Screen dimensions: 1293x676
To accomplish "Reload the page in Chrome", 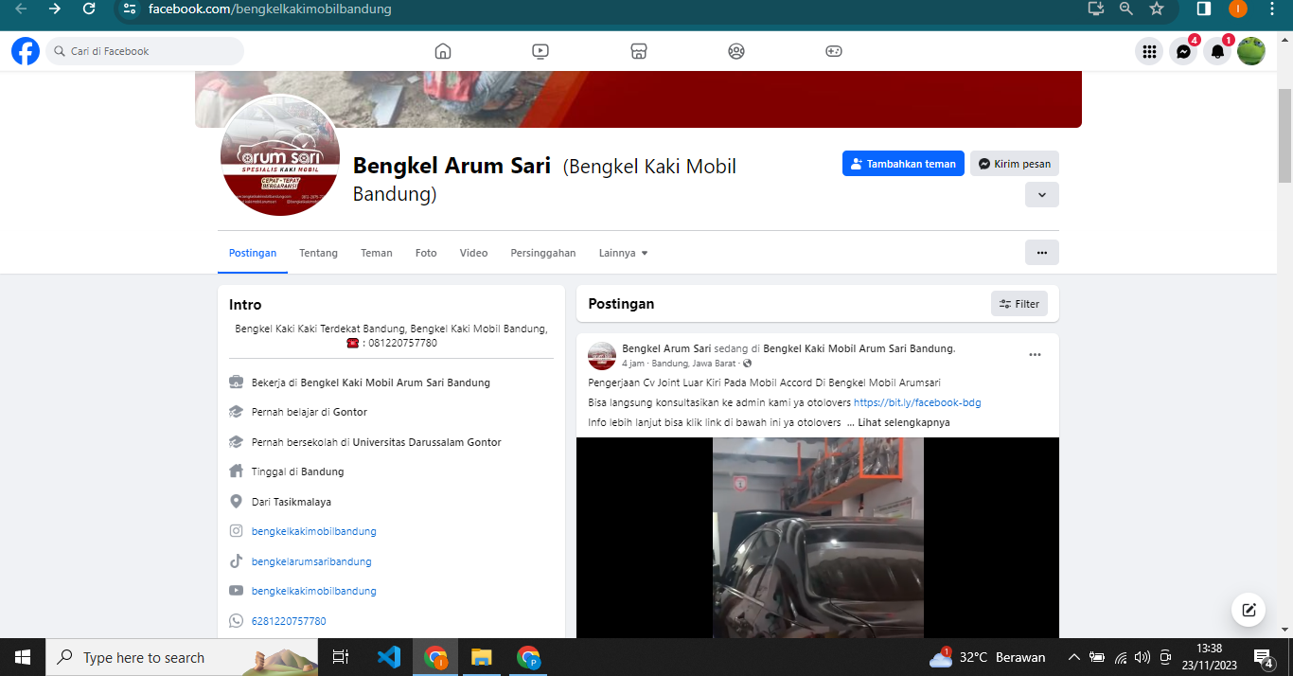I will 89,9.
